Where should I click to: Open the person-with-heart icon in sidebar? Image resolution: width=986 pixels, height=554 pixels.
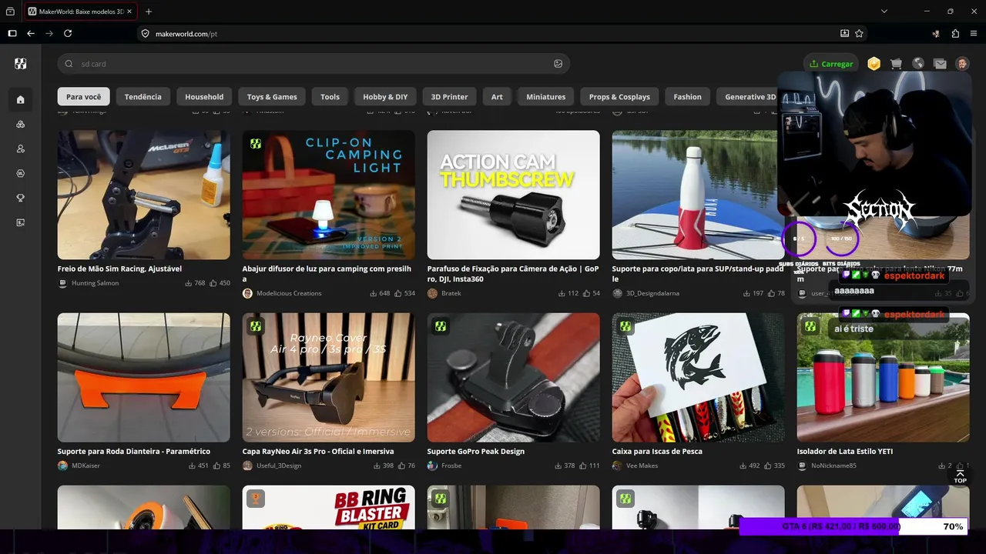click(21, 149)
